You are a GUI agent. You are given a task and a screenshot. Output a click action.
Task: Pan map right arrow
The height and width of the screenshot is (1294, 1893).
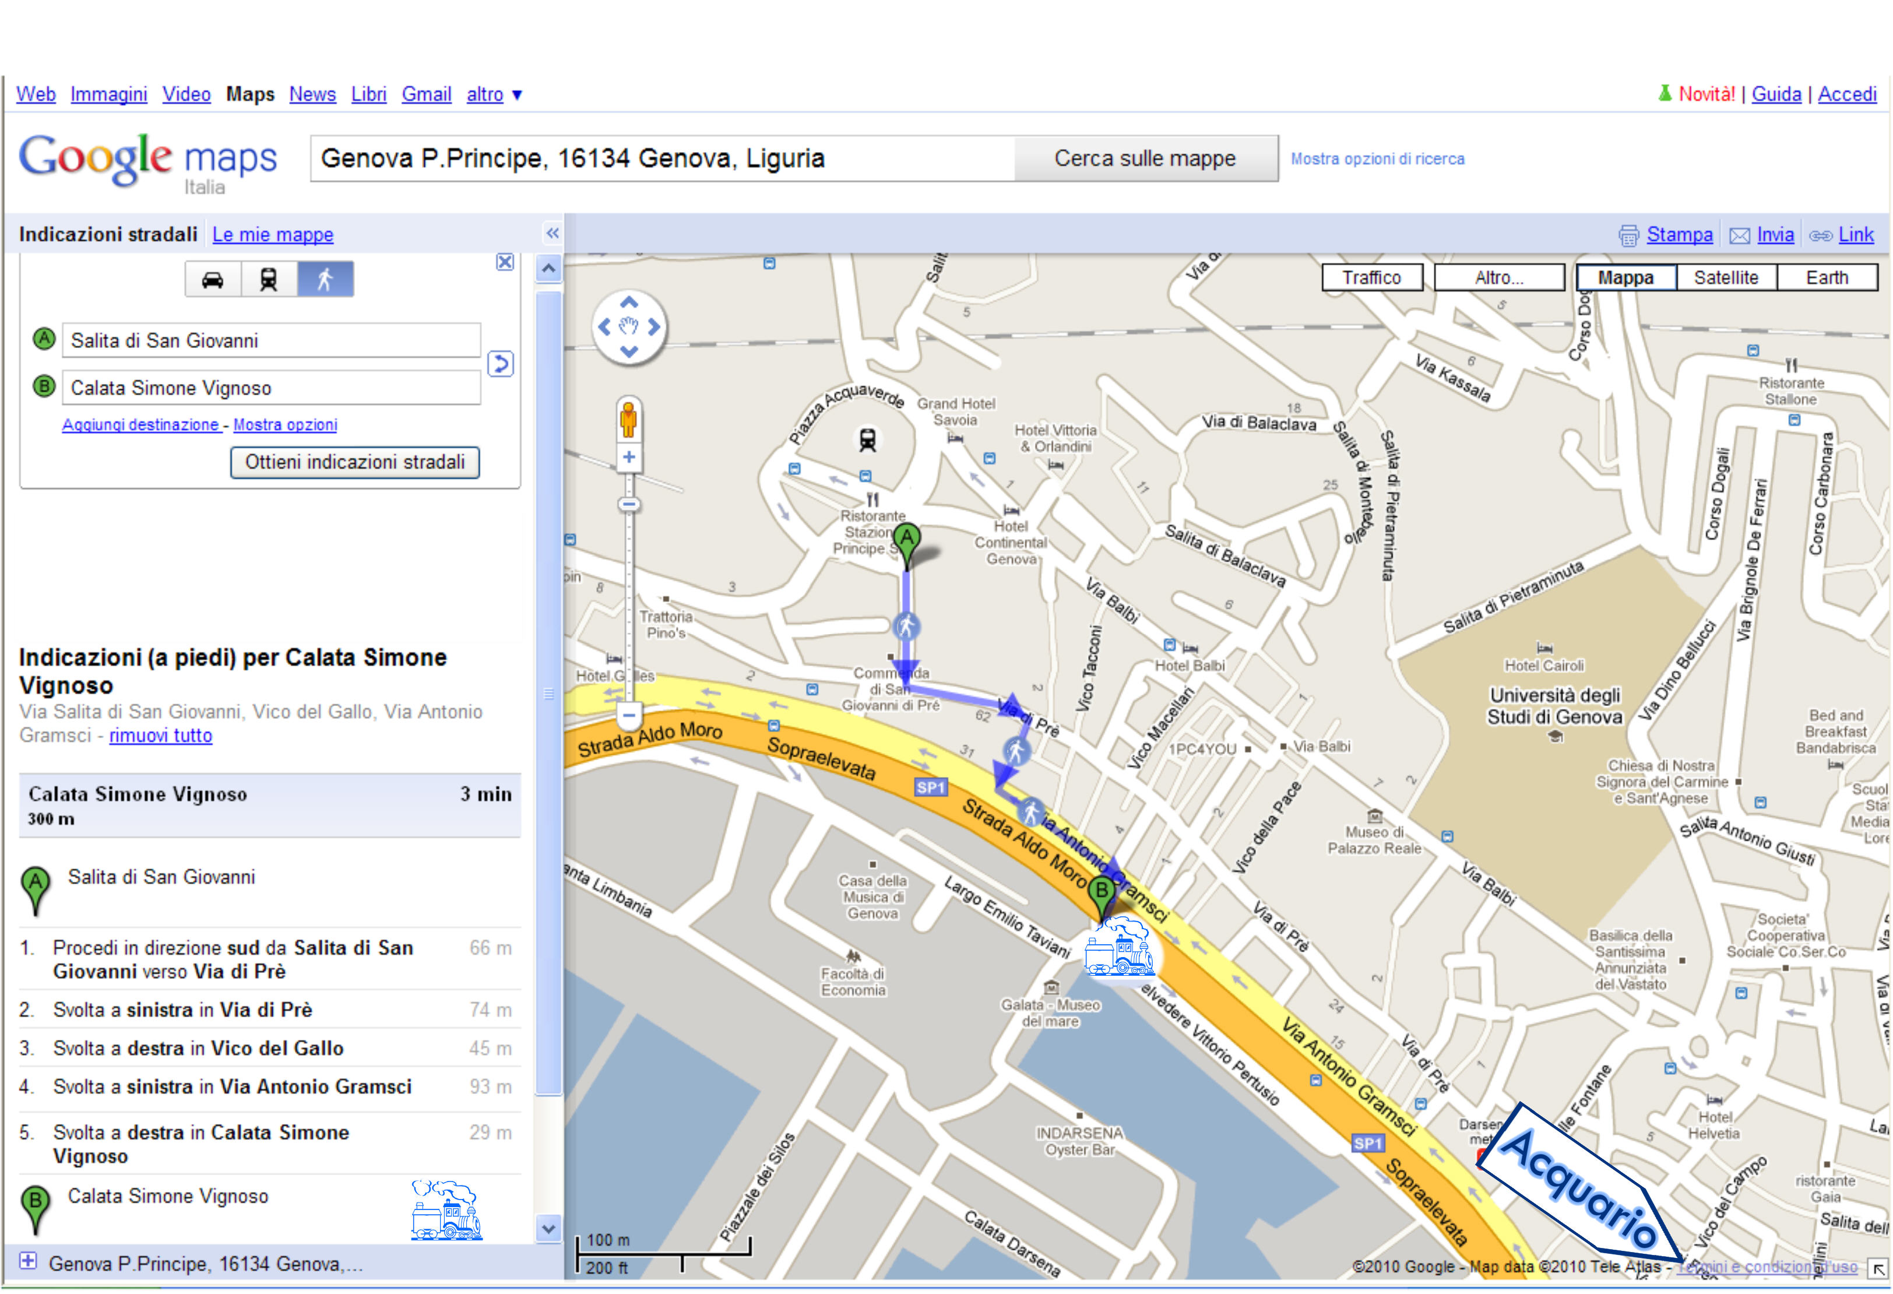coord(653,327)
